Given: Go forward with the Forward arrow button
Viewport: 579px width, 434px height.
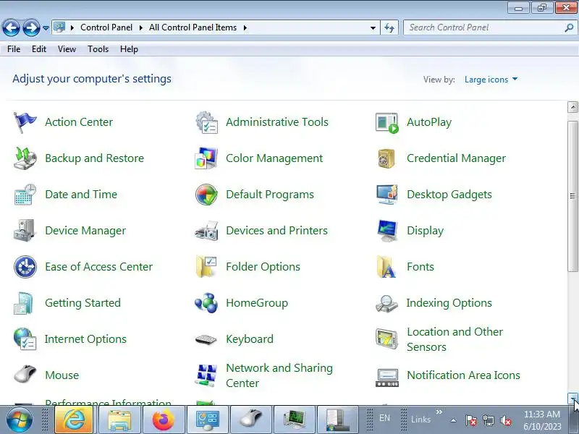Looking at the screenshot, I should tap(31, 27).
